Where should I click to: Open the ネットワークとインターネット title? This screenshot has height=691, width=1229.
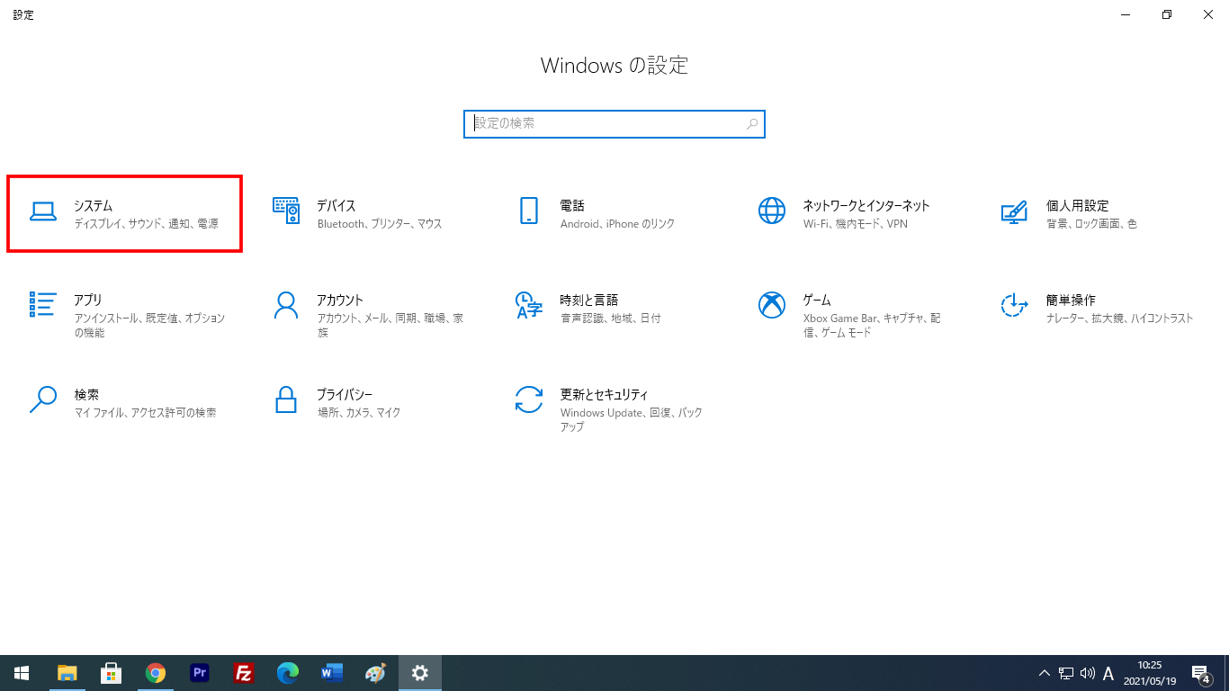click(x=866, y=206)
